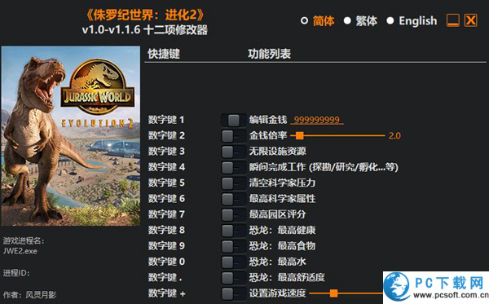Click the 作者: 风灵月影 text
The height and width of the screenshot is (304, 489).
coord(29,295)
